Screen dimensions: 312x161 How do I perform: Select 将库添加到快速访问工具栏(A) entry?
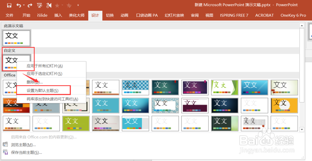(51, 99)
